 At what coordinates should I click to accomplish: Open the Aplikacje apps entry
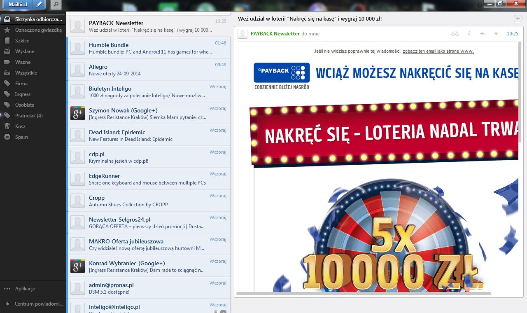pos(33,289)
